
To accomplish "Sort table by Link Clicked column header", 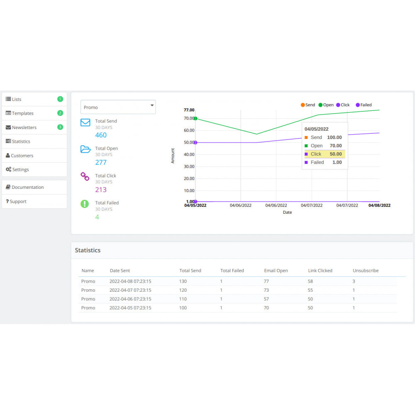I will 320,271.
